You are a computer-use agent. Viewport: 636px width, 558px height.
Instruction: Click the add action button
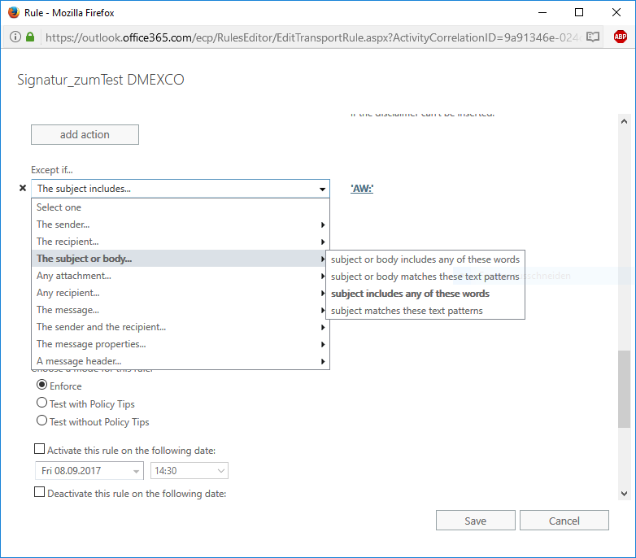pos(85,135)
